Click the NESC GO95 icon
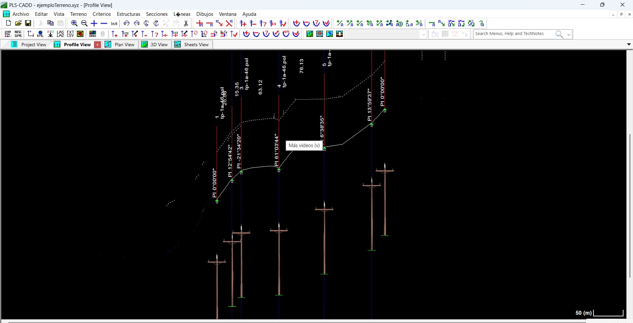This screenshot has width=633, height=323. tap(18, 34)
